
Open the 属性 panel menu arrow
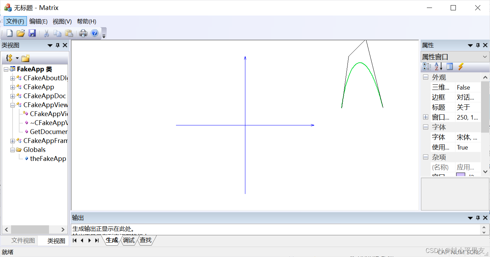(x=470, y=45)
